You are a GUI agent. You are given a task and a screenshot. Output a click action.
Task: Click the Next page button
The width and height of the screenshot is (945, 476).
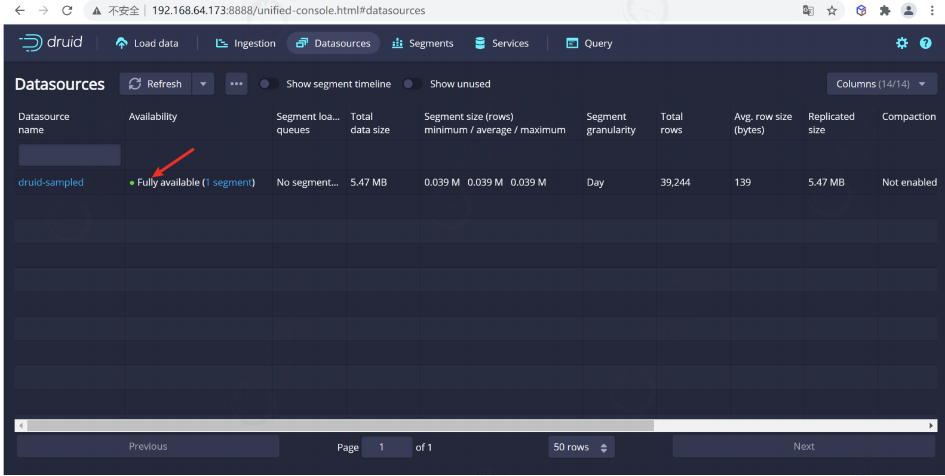[x=803, y=446]
